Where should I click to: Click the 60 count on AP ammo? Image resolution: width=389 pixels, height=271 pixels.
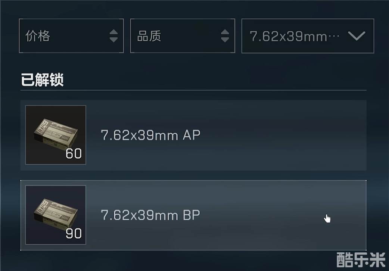click(74, 154)
